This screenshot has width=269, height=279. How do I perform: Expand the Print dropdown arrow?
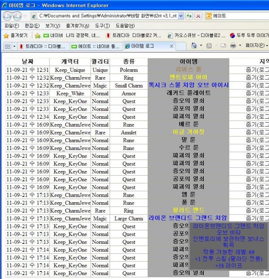(x=240, y=46)
